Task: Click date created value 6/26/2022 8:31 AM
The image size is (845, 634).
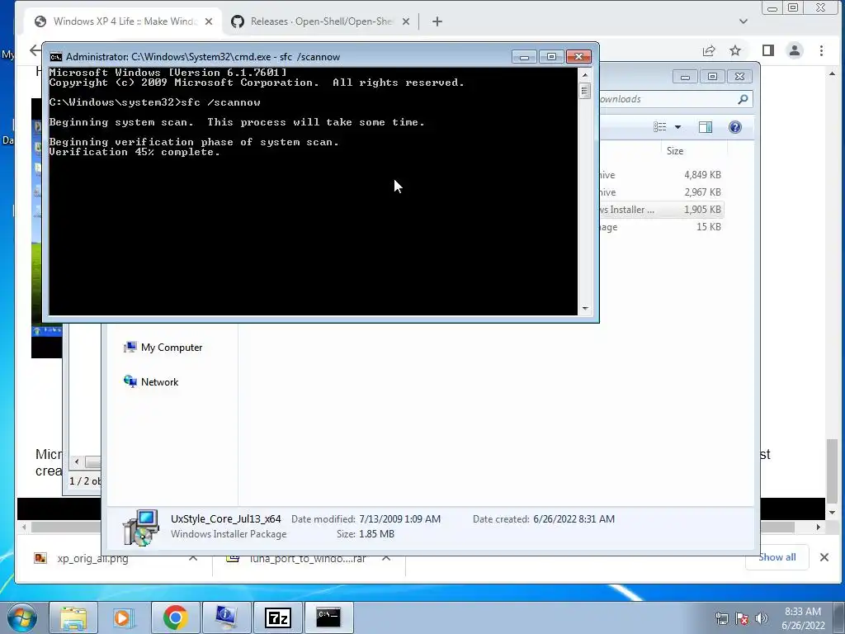Action: pos(574,519)
